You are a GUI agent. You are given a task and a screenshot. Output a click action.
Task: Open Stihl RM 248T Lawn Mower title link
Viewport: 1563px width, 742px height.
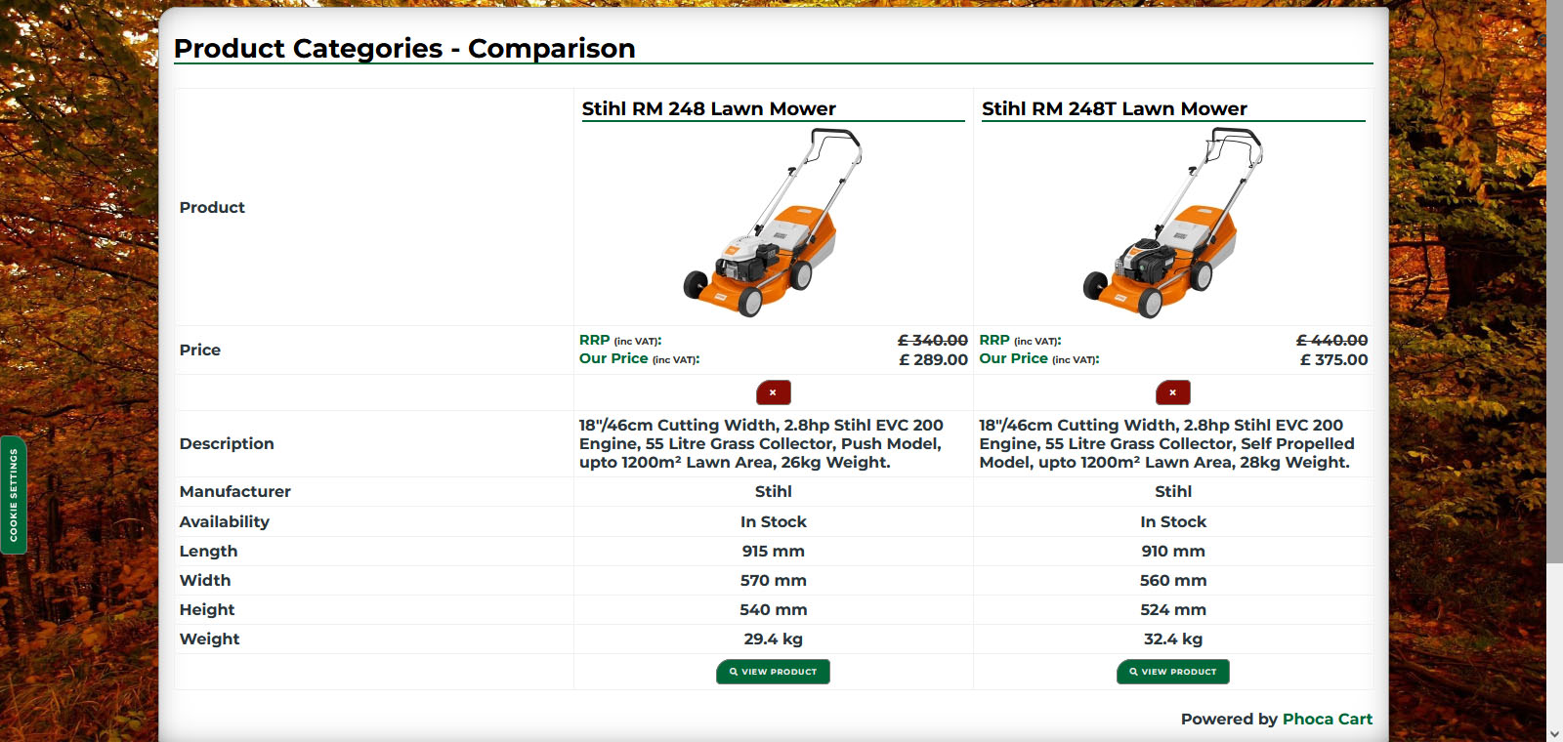(1115, 109)
